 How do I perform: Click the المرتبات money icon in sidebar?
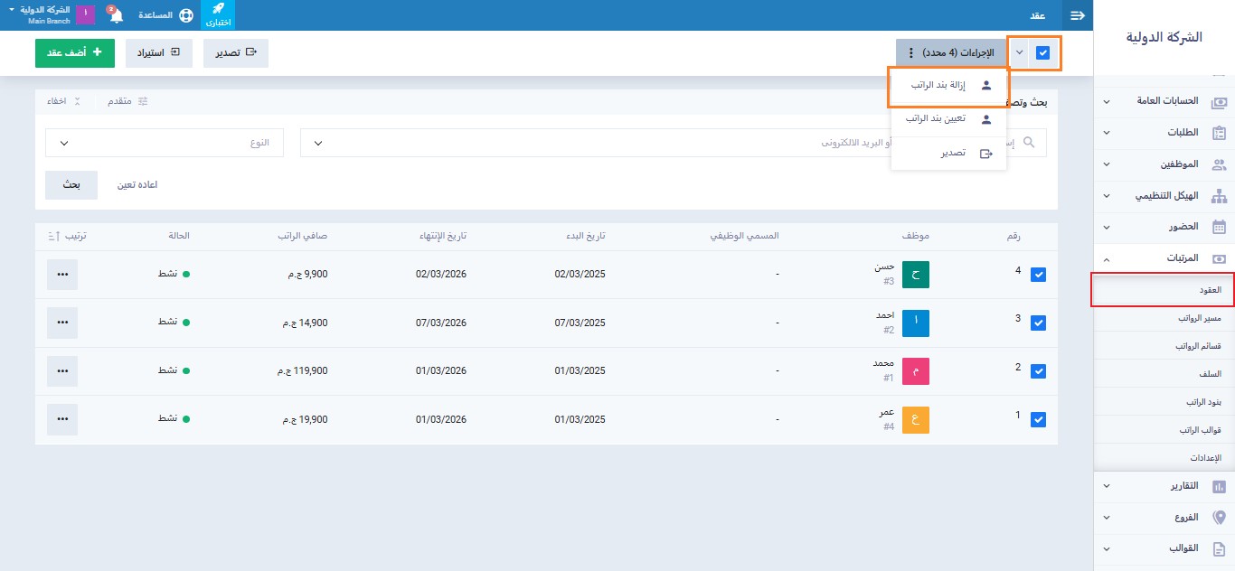(1219, 258)
